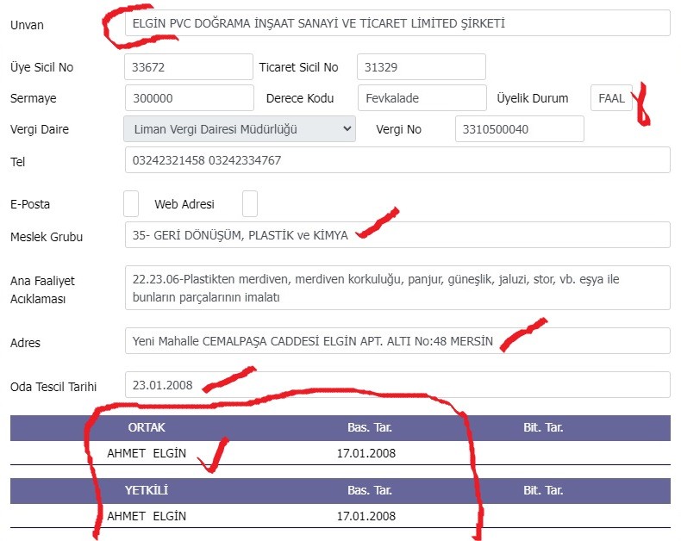Viewport: 681px width, 541px height.
Task: Click the Ana Faaliyet Açıklaması text area
Action: [397, 288]
